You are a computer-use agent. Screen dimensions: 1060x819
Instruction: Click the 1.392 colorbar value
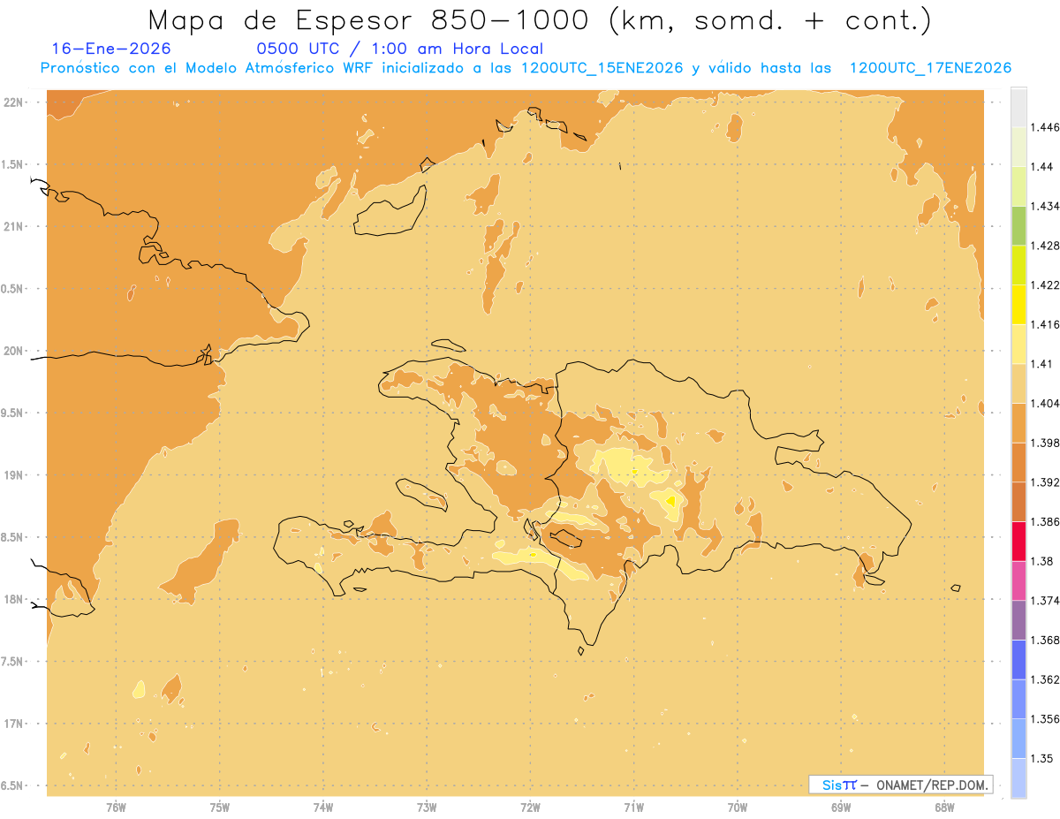(x=1044, y=482)
